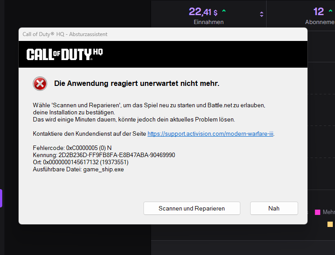Click the dialog title Call of Duty HQ - Absturzassistent
335x255 pixels.
65,34
